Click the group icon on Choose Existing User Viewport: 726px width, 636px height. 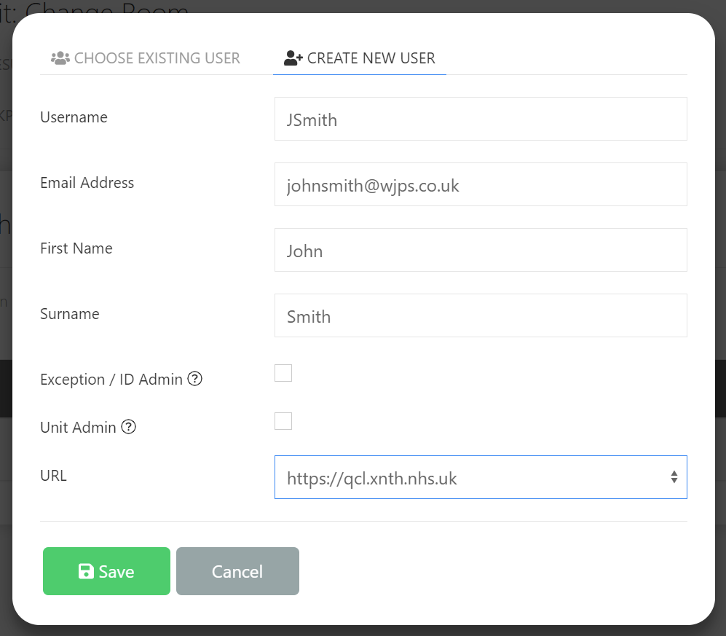60,58
